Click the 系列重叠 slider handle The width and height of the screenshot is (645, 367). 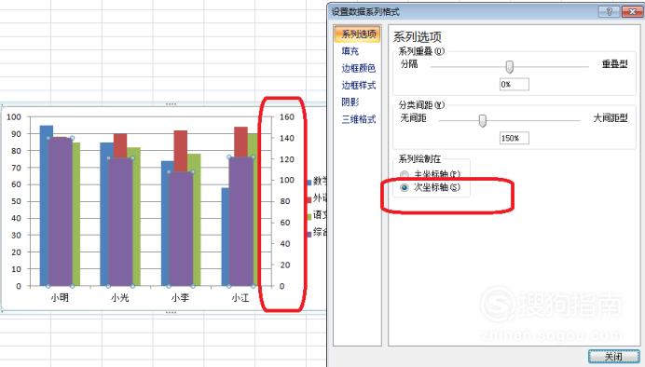pos(509,66)
